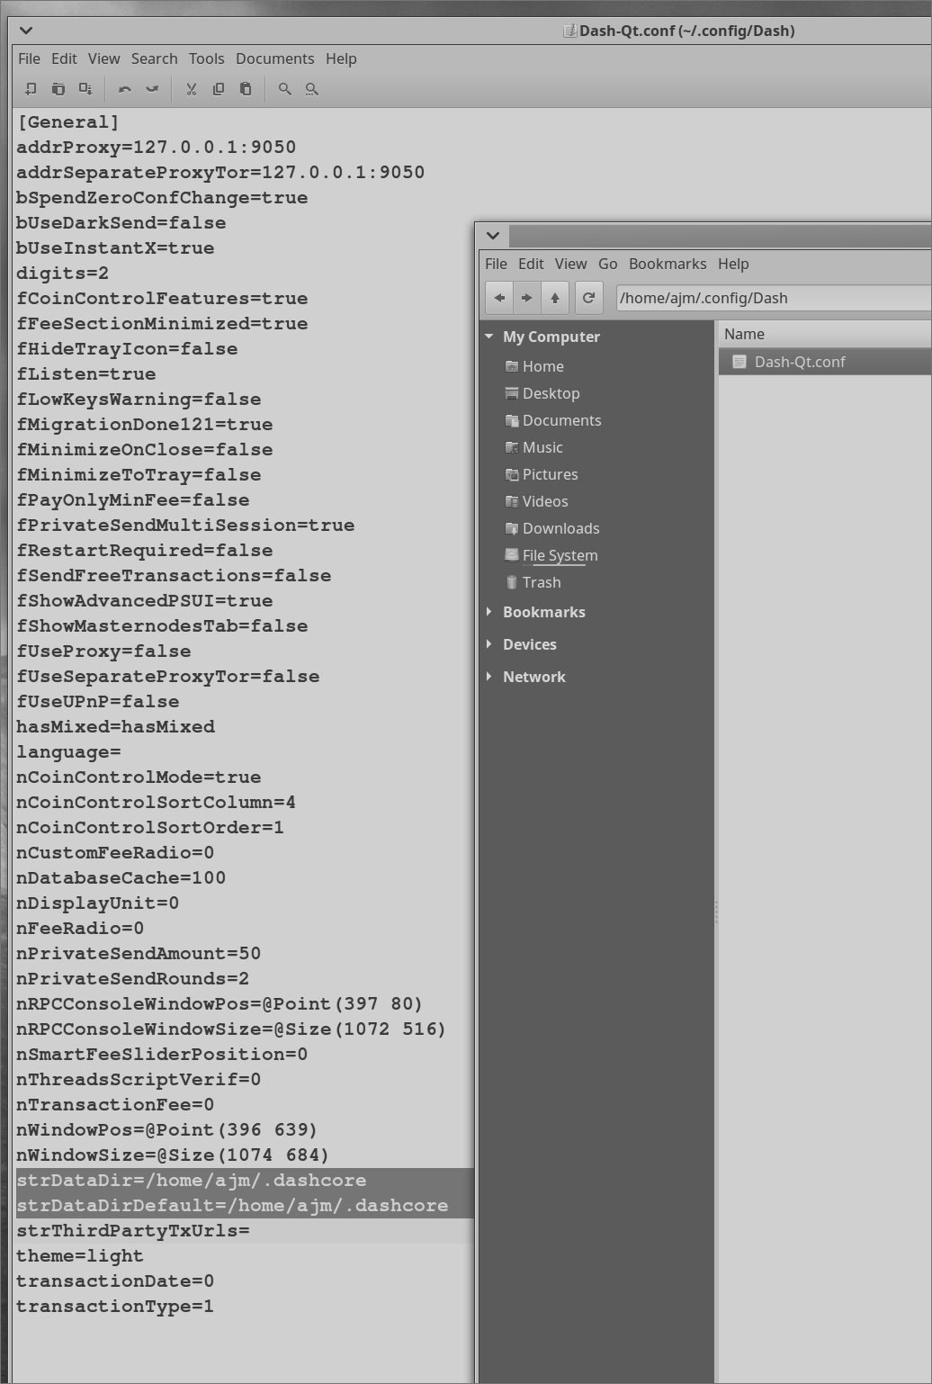The width and height of the screenshot is (932, 1384).
Task: Click the line nPrivateSendRounds=2
Action: click(132, 979)
